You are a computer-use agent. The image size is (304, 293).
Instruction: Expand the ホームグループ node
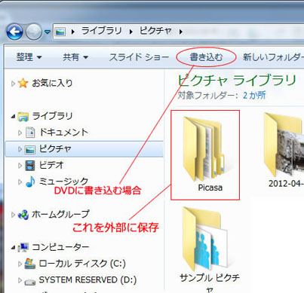[x=13, y=215]
